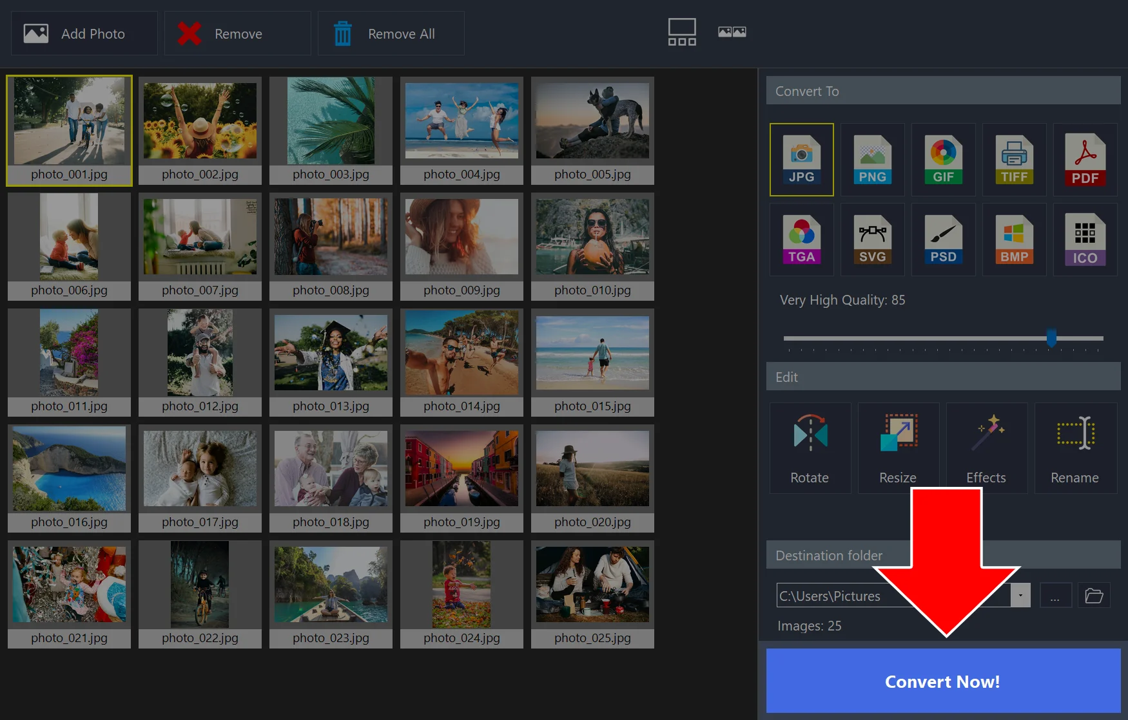Pick PSD as output format
This screenshot has height=720, width=1128.
coord(943,240)
